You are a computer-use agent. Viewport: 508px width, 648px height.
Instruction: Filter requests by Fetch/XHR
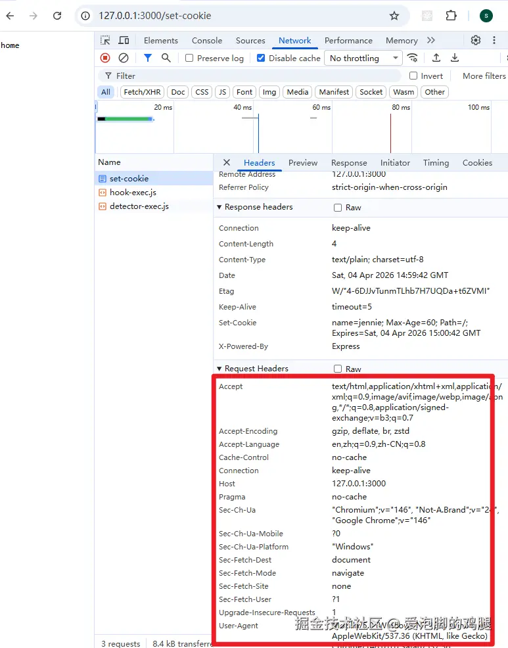(x=142, y=92)
